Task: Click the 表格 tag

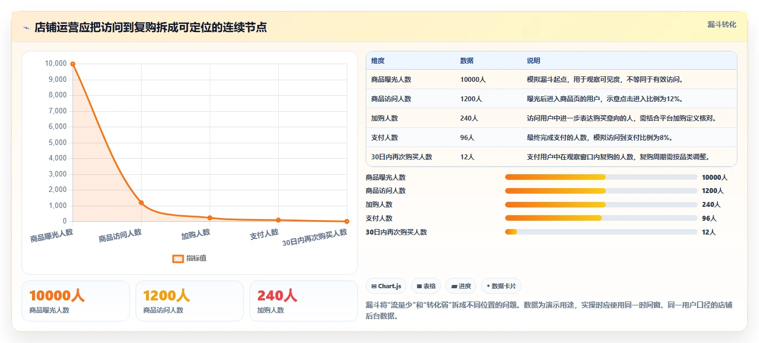Action: (425, 286)
